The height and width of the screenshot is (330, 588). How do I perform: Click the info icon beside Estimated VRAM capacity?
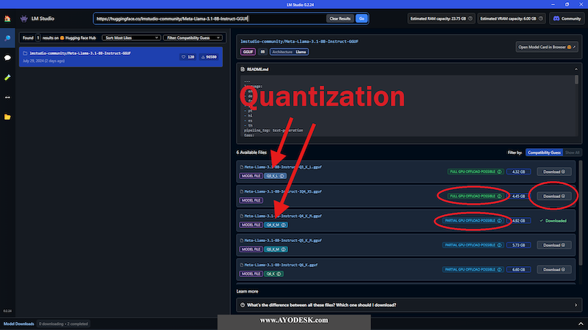(x=541, y=18)
